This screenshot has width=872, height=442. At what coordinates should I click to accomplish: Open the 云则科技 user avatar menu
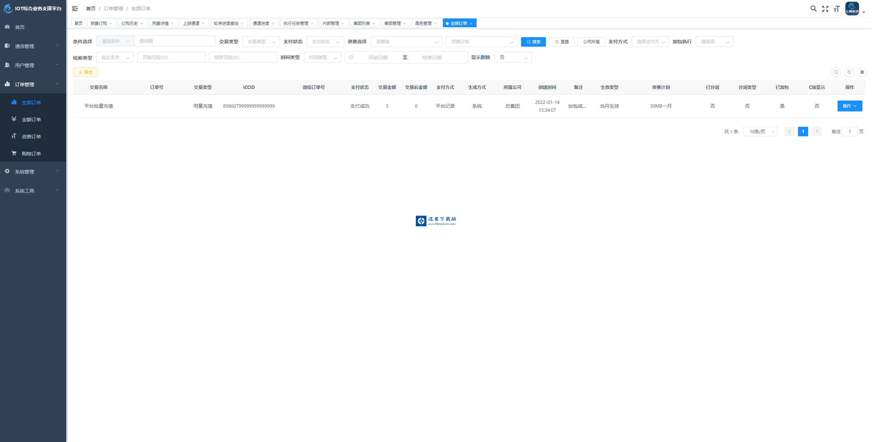click(x=852, y=9)
